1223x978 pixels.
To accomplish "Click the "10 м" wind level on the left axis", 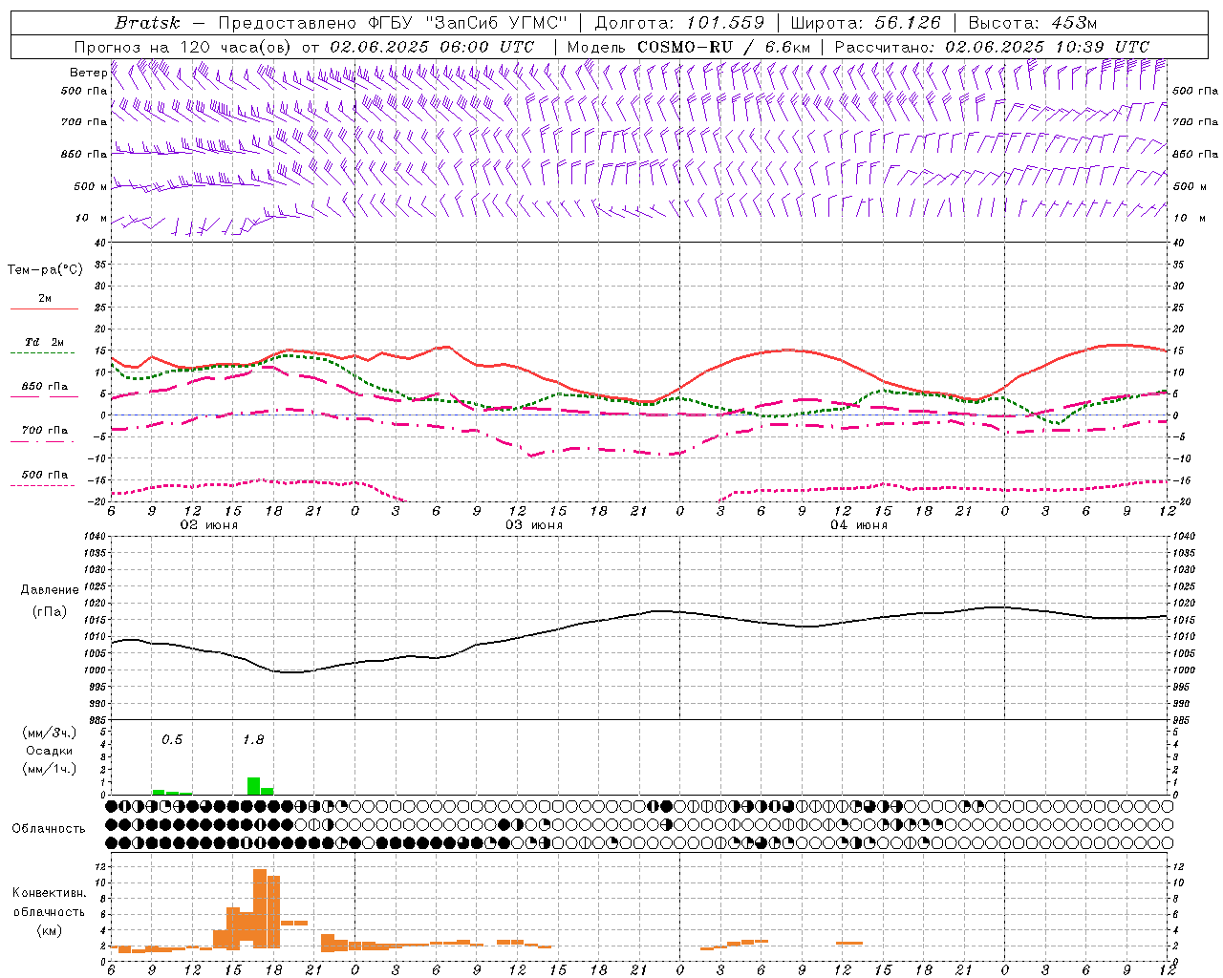I will point(92,218).
